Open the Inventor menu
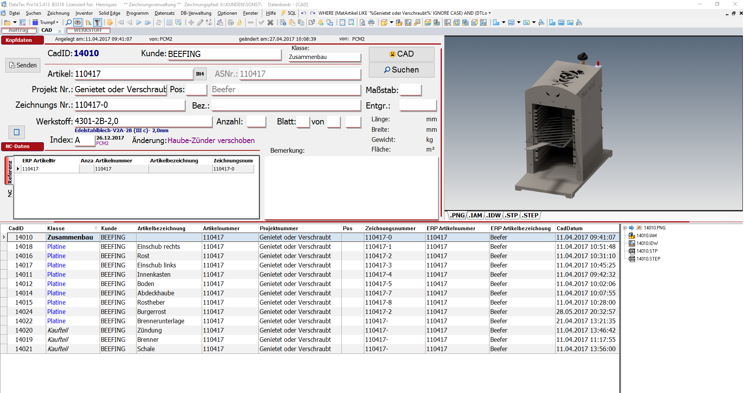 84,13
